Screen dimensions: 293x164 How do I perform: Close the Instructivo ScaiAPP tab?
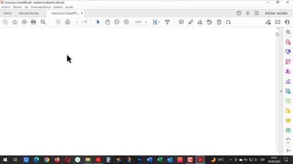point(81,13)
